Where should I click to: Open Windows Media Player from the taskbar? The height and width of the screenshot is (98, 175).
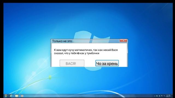coord(22,96)
